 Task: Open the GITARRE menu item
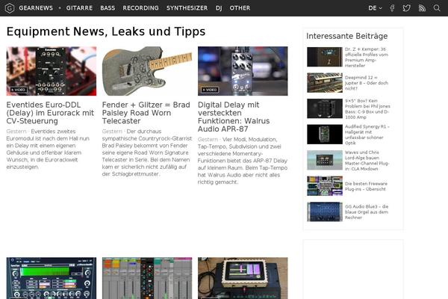click(x=79, y=8)
